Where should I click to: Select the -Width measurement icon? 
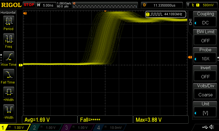[8, 110]
